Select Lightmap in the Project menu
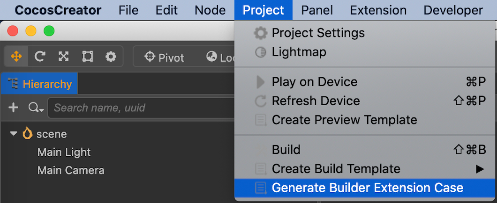497x203 pixels. click(x=364, y=52)
